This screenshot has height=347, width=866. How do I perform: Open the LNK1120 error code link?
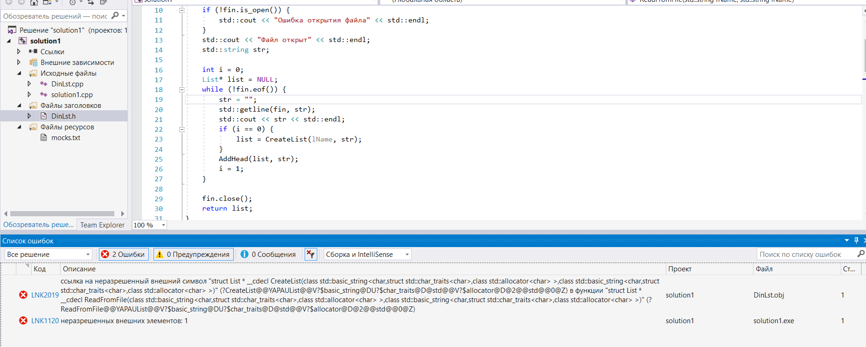coord(45,321)
